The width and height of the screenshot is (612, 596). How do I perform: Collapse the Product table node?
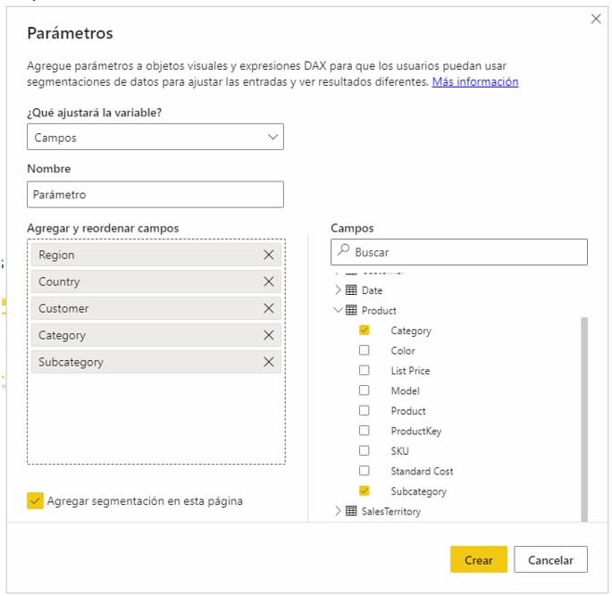point(338,310)
